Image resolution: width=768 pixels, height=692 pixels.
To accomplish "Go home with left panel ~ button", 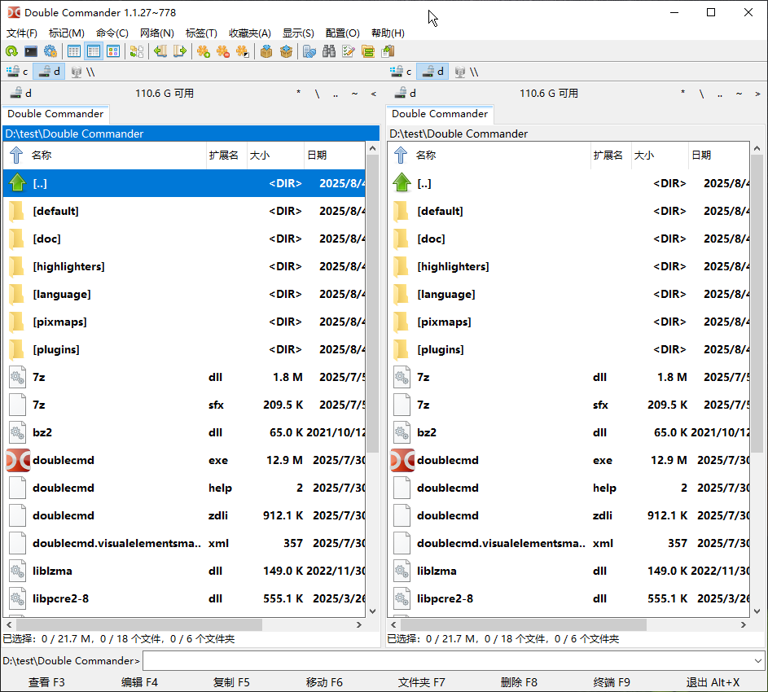I will [x=354, y=93].
